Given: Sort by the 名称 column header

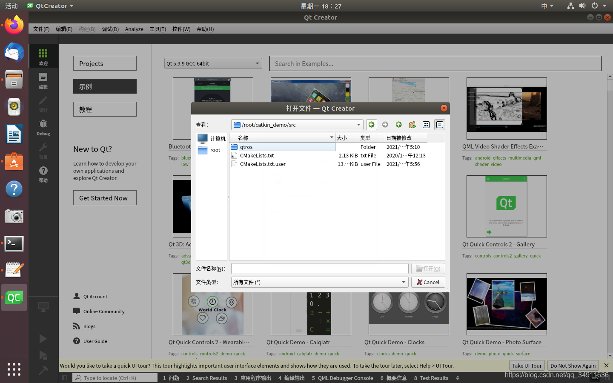Looking at the screenshot, I should (282, 138).
